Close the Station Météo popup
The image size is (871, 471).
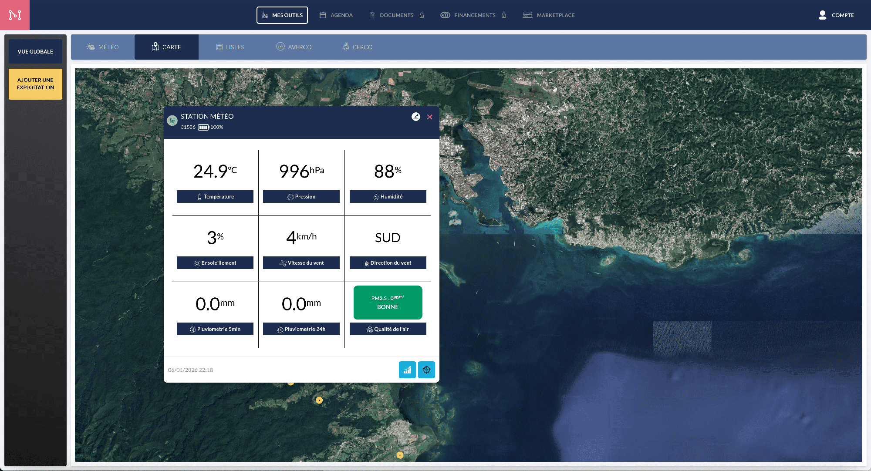[430, 117]
